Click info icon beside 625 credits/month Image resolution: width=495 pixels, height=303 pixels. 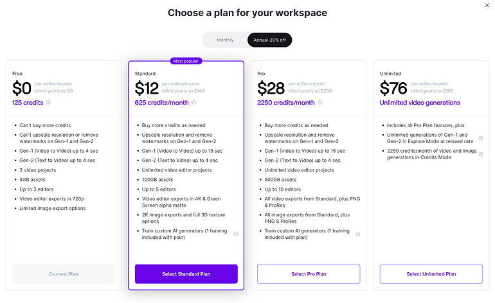pos(194,103)
